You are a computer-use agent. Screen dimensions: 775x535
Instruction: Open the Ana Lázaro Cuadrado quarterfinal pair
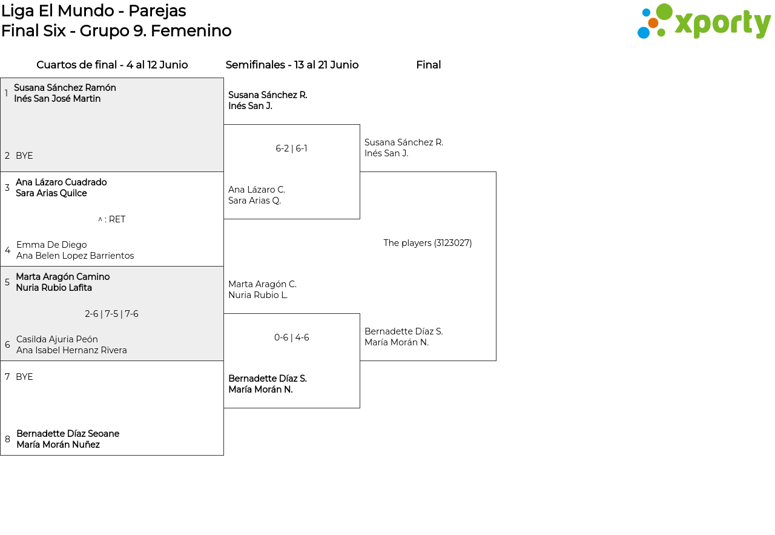(x=61, y=188)
